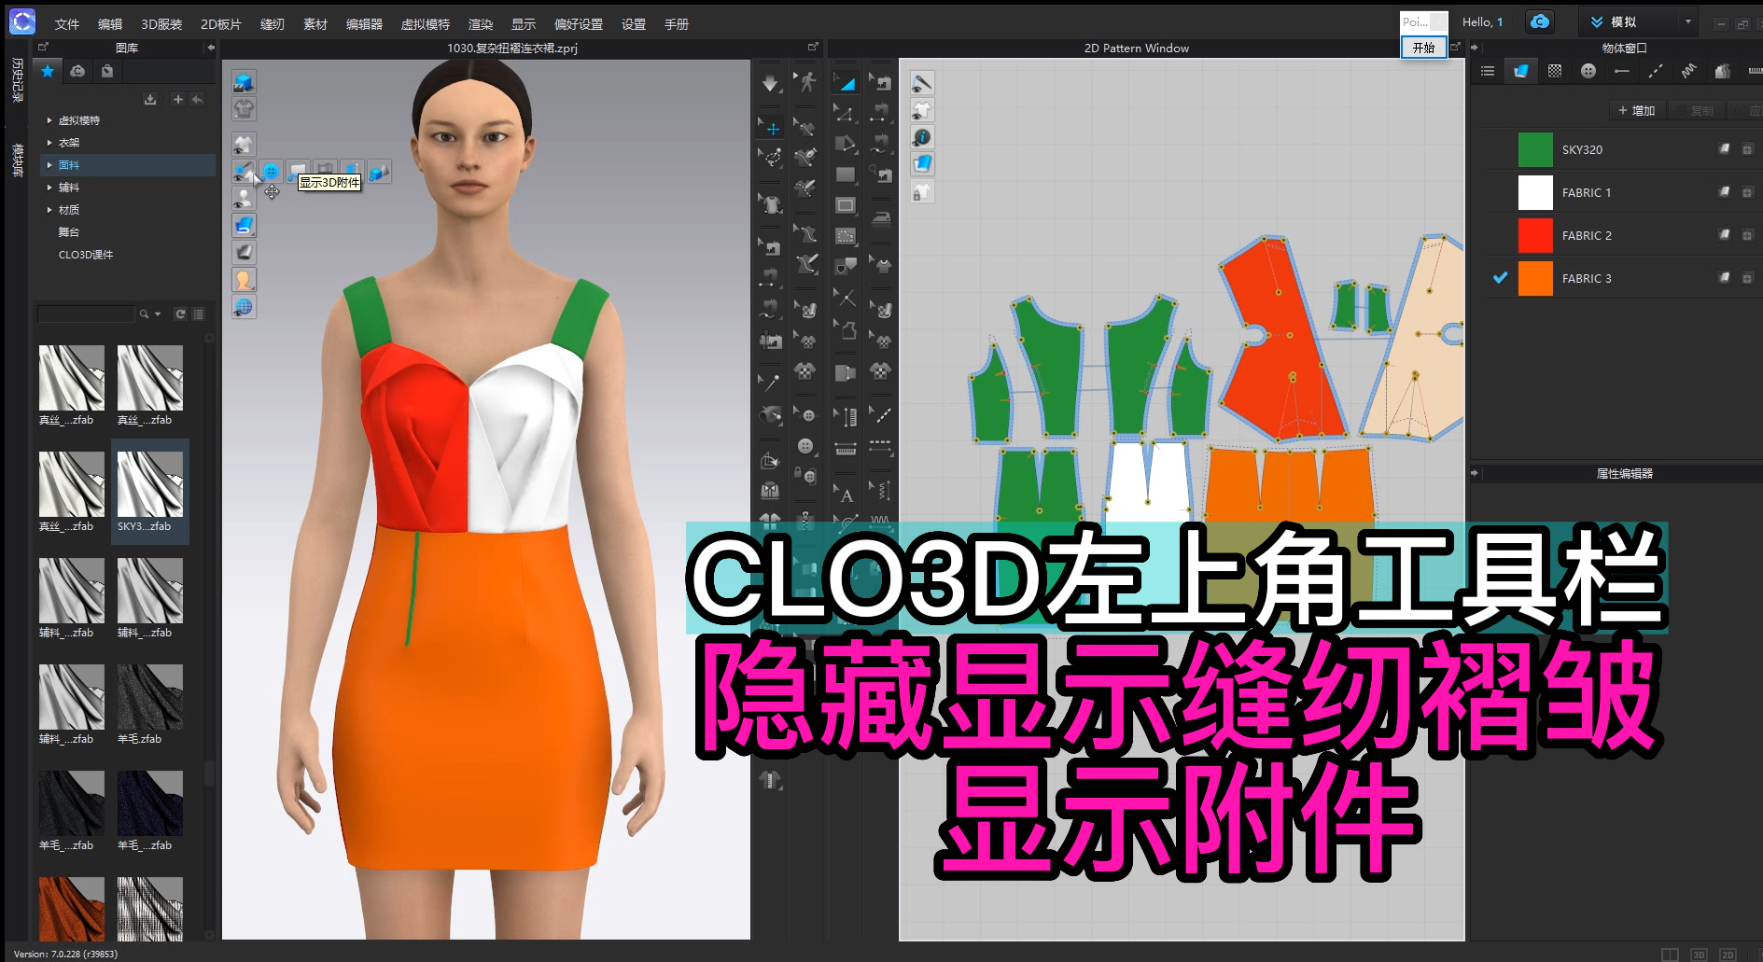Click the blue cube and cone 3D attachment icon

click(x=379, y=172)
